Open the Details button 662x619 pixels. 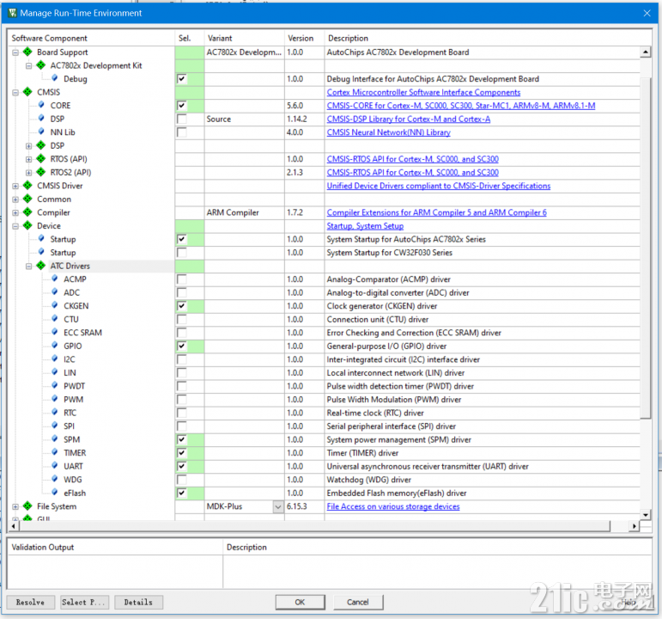[x=138, y=602]
